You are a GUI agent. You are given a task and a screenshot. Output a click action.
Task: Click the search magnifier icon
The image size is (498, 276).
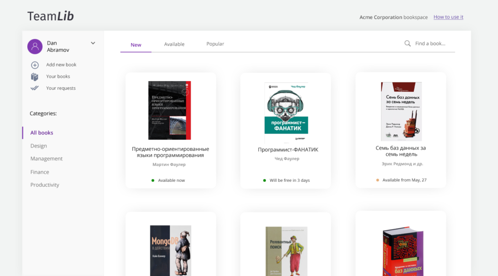(x=408, y=43)
